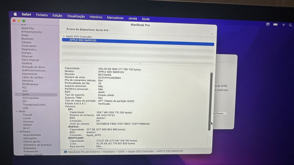294x165 pixels.
Task: Click the details pane vertical scrollbar
Action: tap(211, 102)
